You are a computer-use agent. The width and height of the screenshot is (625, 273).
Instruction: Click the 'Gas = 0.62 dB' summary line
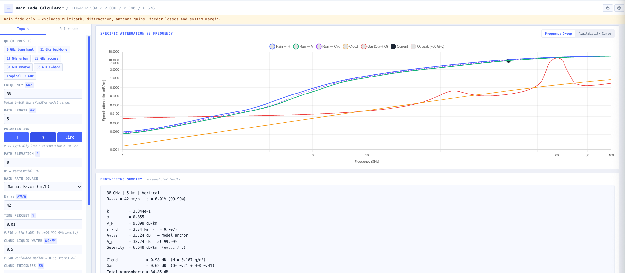(160, 266)
